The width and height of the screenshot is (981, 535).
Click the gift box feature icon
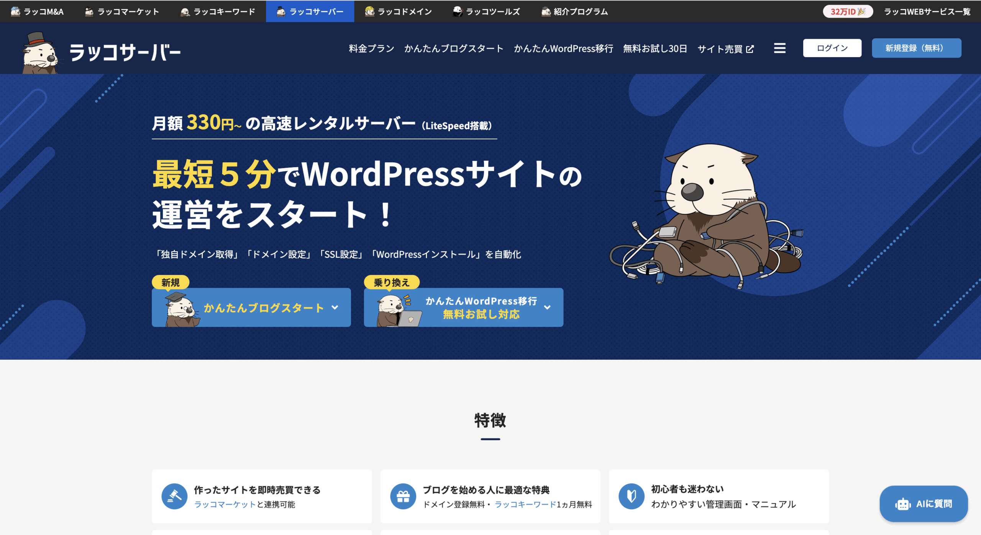pyautogui.click(x=403, y=496)
